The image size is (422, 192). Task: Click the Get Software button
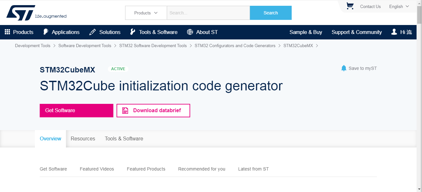[x=76, y=110]
